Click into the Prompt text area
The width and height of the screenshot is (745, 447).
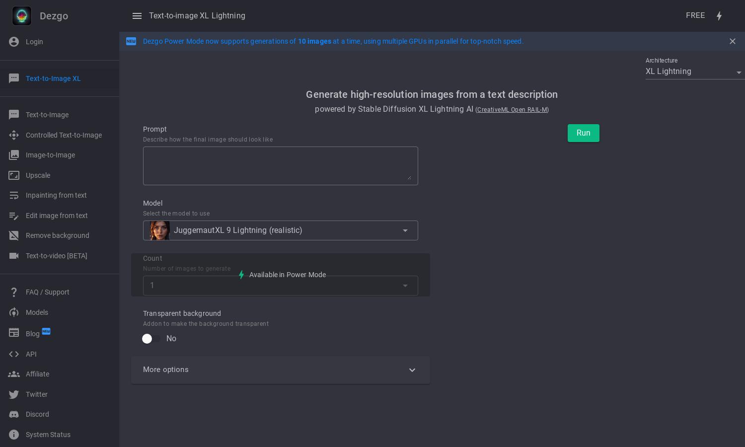pos(281,166)
